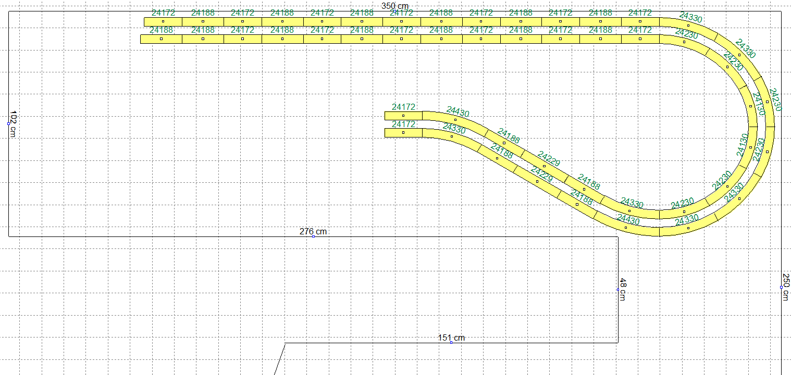
Task: Select the 102 cm dimension label
Action: coord(14,124)
